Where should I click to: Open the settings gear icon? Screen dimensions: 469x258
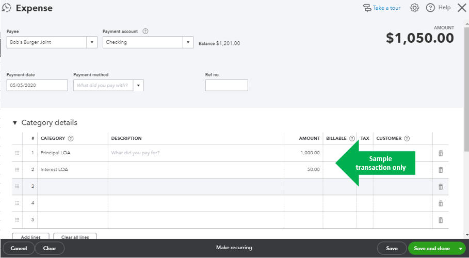click(414, 8)
